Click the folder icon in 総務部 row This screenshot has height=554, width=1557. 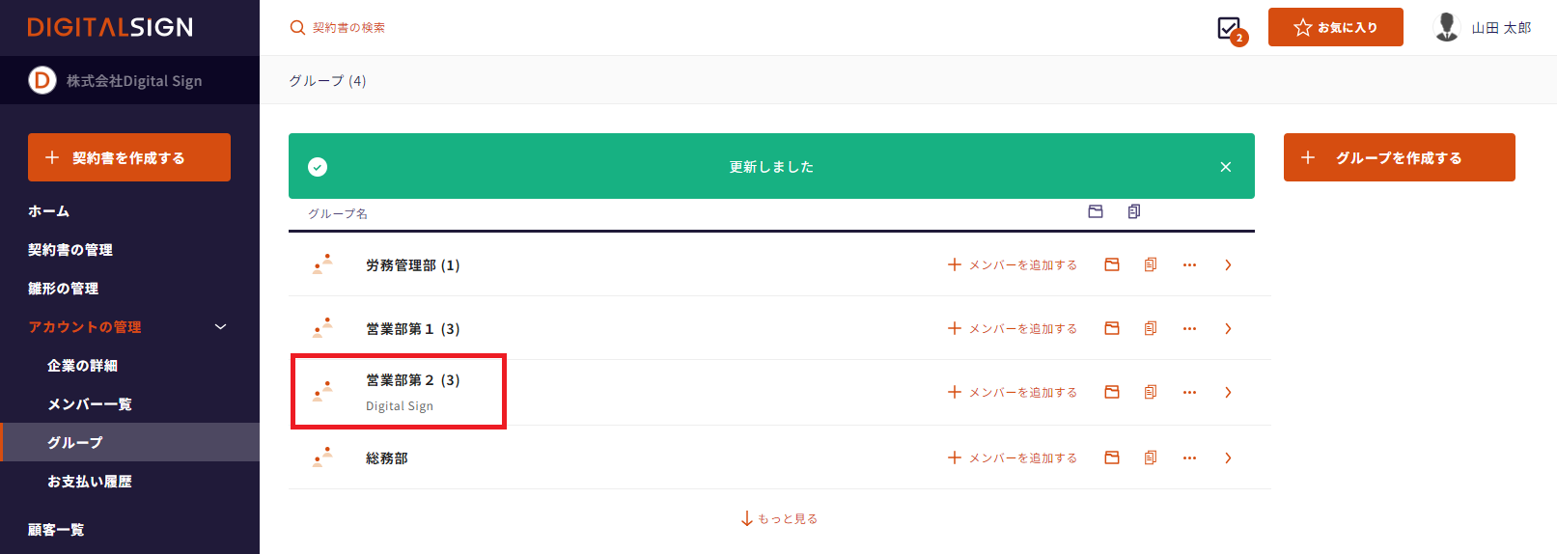point(1112,457)
